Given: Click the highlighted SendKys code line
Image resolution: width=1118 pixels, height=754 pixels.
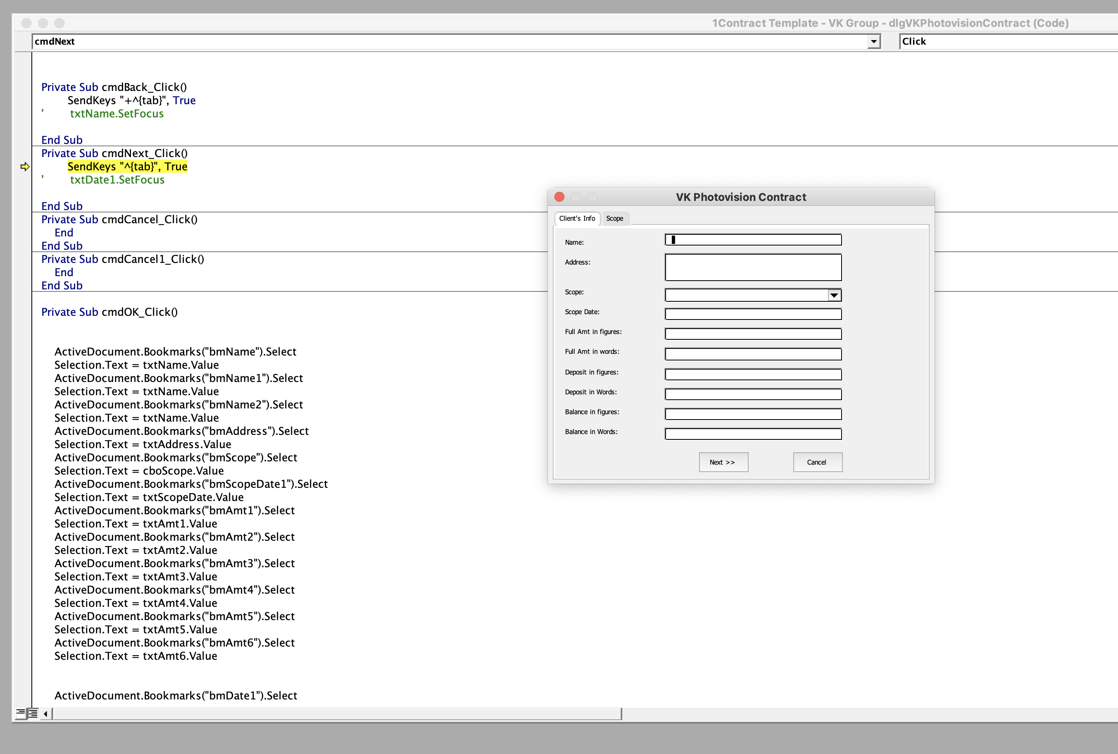Looking at the screenshot, I should pos(127,166).
